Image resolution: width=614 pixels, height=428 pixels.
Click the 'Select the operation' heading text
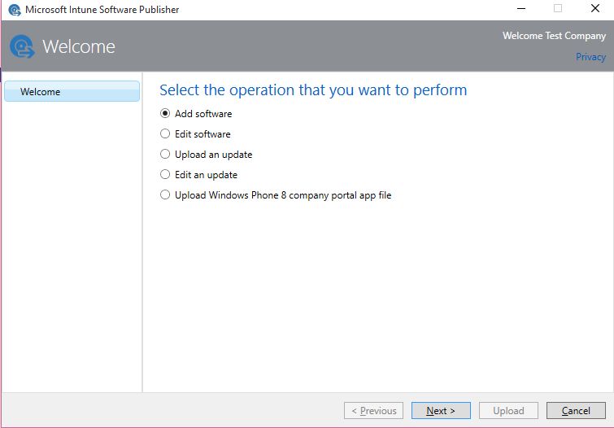pos(313,90)
